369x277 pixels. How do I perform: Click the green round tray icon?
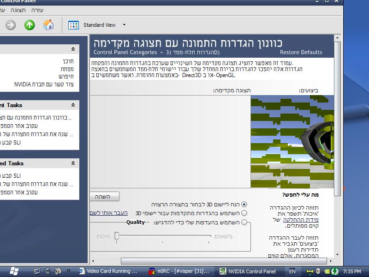pyautogui.click(x=335, y=271)
